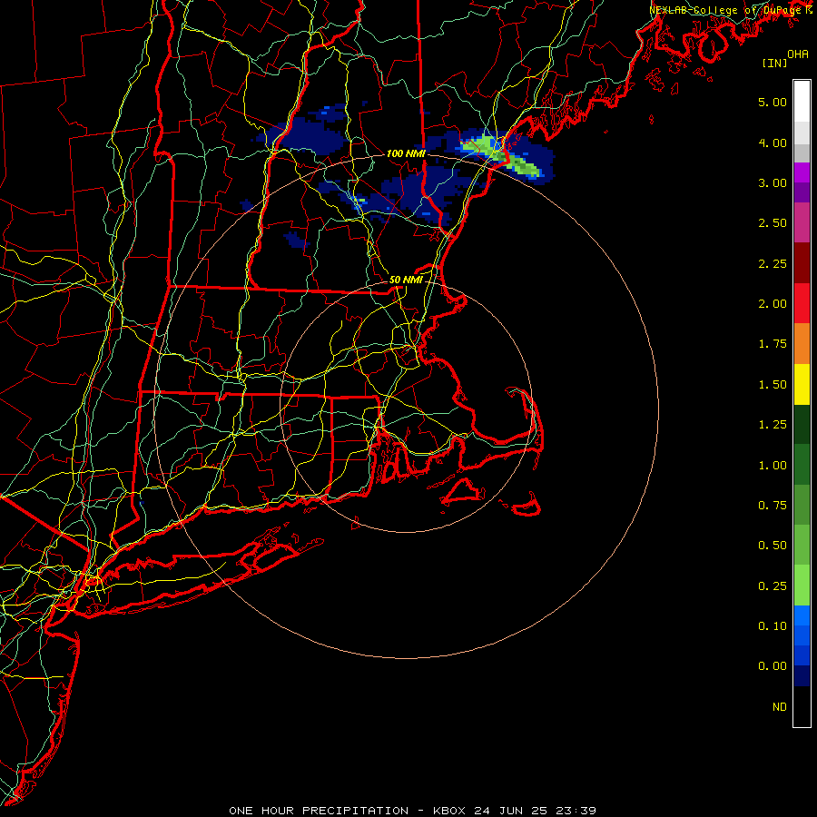Viewport: 817px width, 817px height.
Task: Click the "5.00" legend value
Action: pyautogui.click(x=773, y=102)
